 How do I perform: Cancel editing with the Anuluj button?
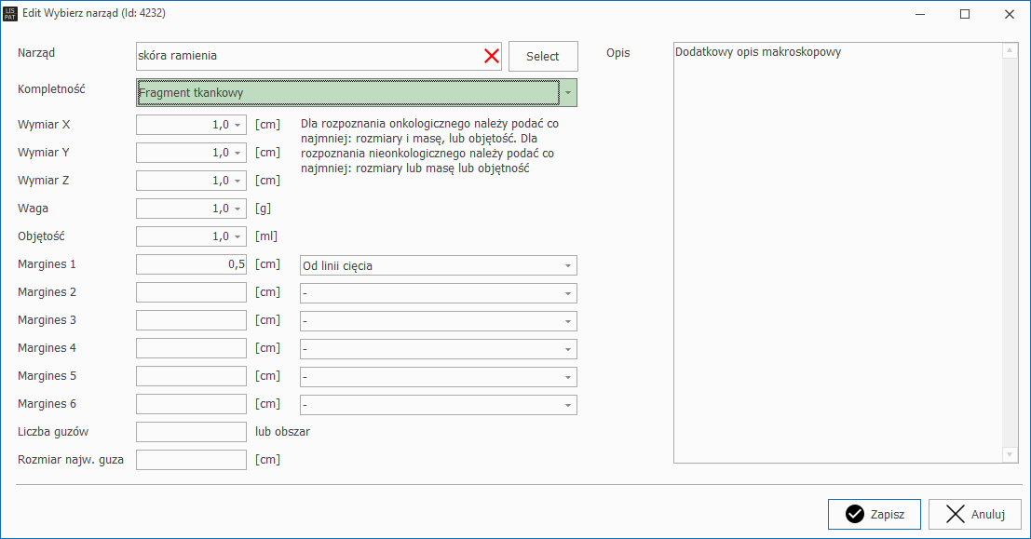(x=974, y=514)
